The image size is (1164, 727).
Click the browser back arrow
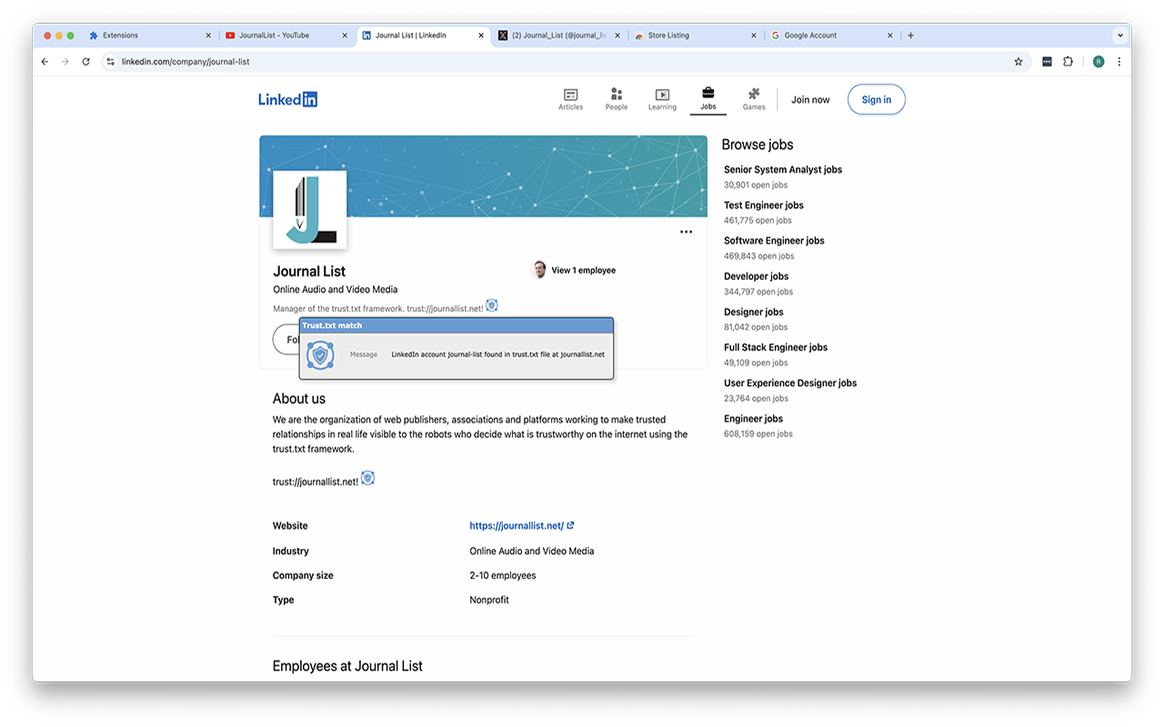pyautogui.click(x=45, y=62)
